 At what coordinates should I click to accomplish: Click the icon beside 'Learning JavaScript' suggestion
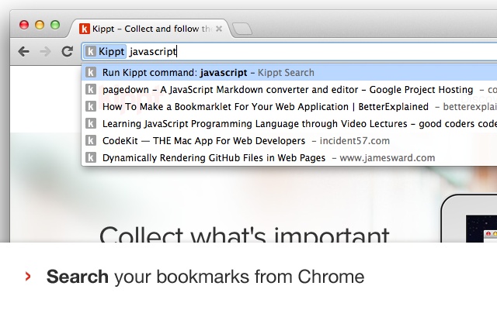click(x=91, y=124)
